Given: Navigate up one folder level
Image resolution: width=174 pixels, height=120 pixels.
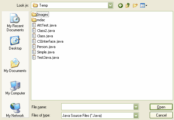Looking at the screenshot, I should [128, 5].
